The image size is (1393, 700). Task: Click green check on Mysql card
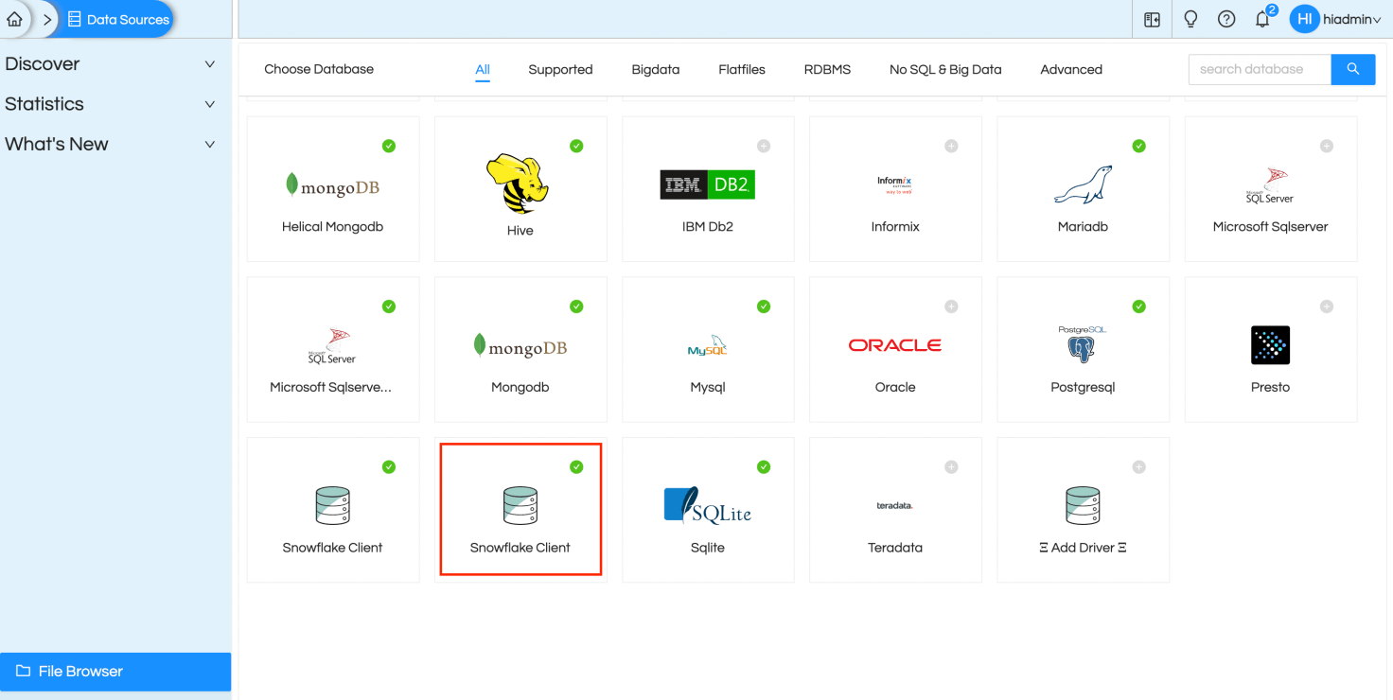[764, 306]
